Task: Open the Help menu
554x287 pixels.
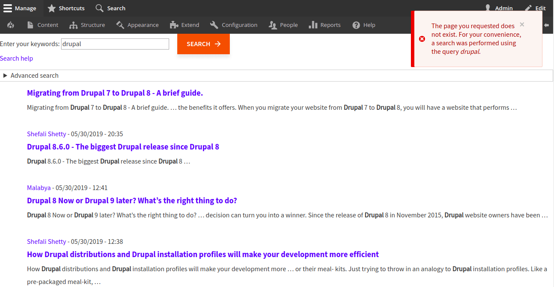Action: point(364,25)
